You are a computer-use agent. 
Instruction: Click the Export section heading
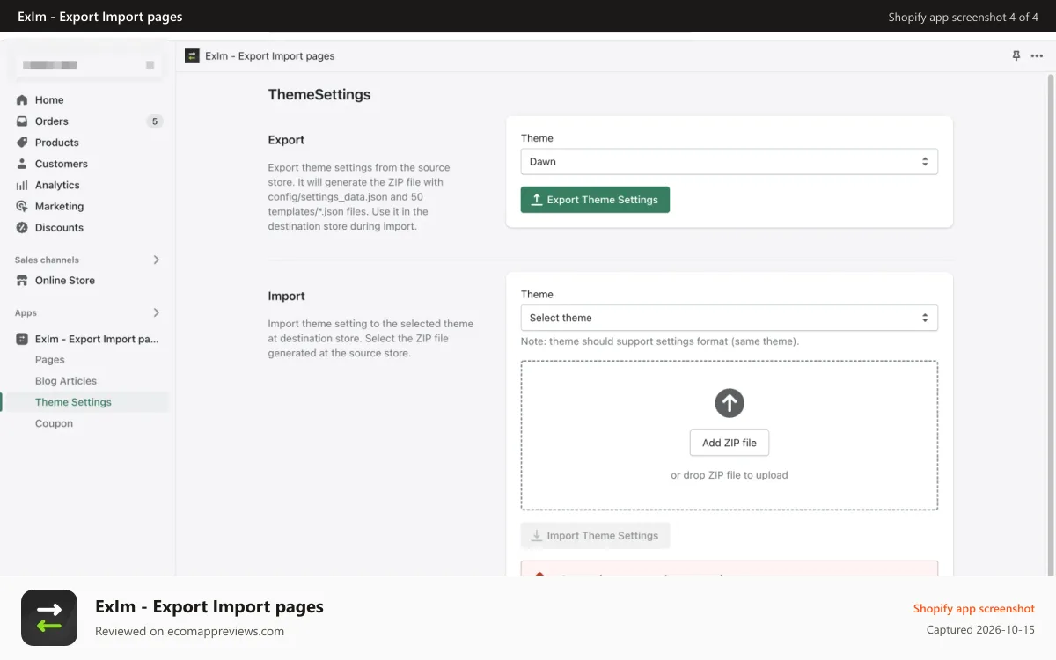(286, 140)
